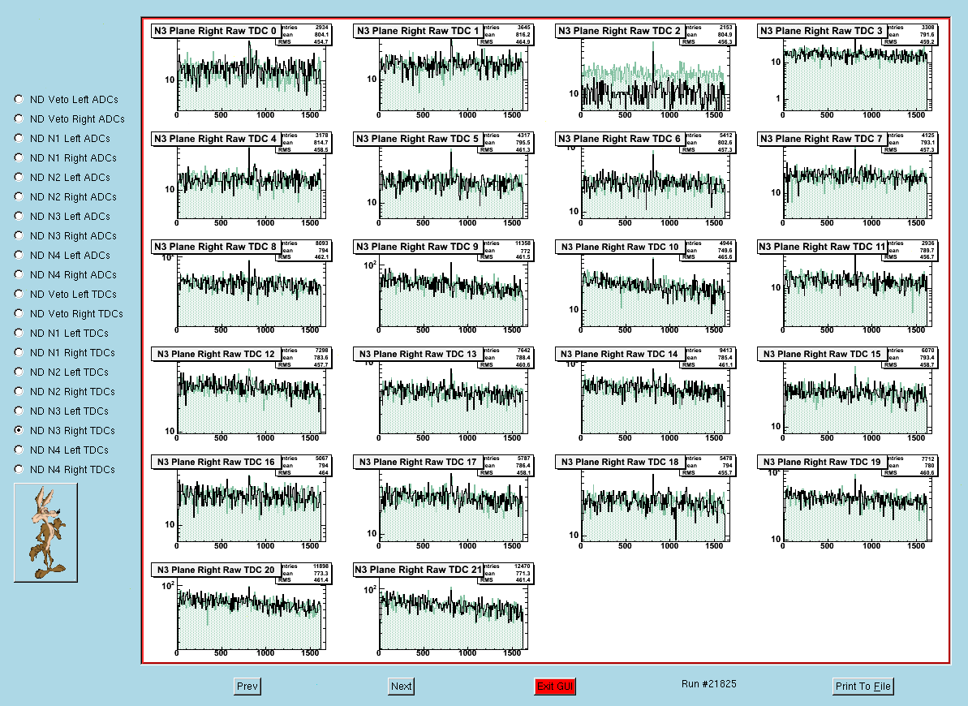Select ND N3 Left TDCs
This screenshot has height=706, width=968.
[19, 410]
